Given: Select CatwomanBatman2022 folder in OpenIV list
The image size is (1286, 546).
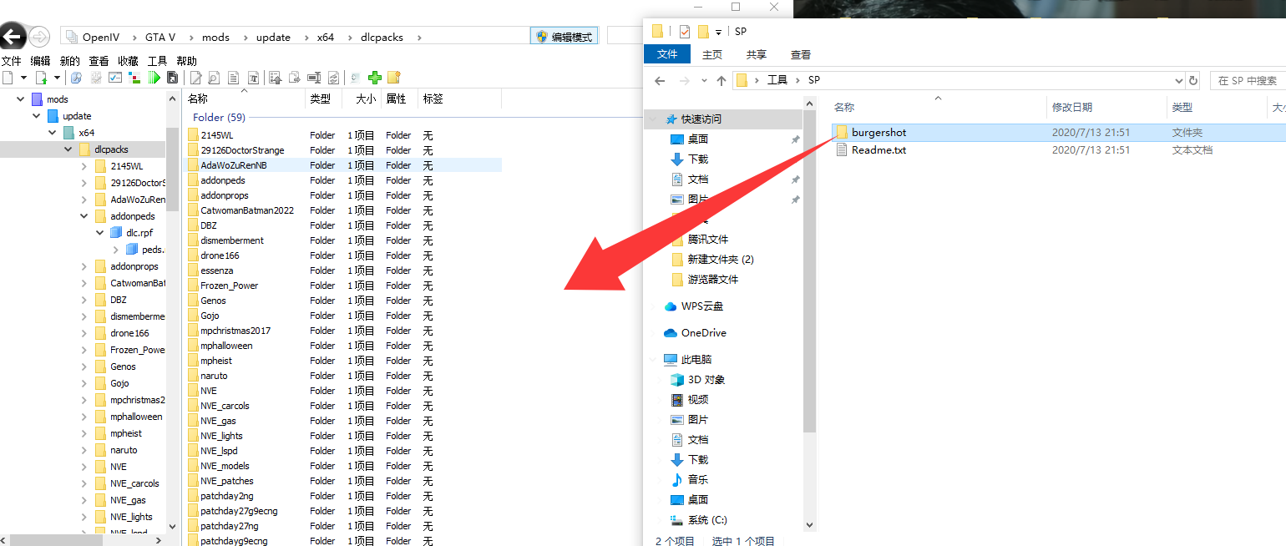Looking at the screenshot, I should tap(247, 210).
